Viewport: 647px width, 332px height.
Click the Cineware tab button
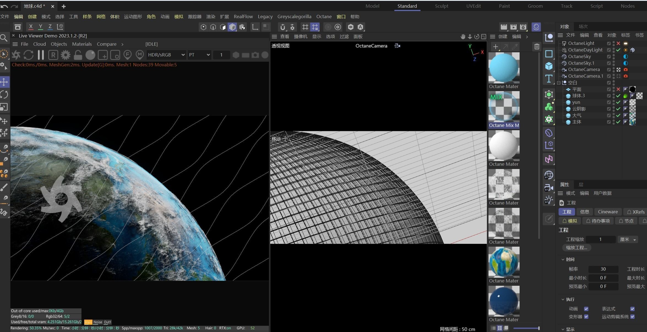coord(608,212)
